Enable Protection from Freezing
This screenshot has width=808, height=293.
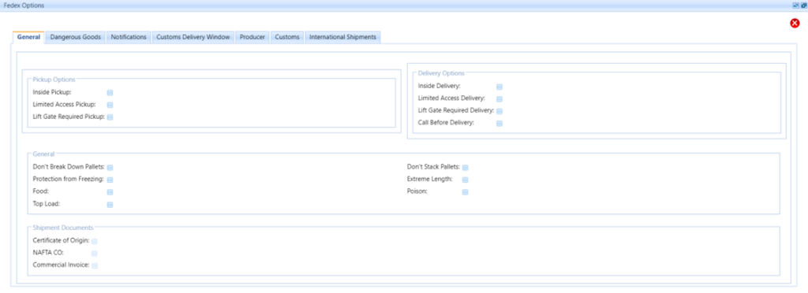coord(110,180)
